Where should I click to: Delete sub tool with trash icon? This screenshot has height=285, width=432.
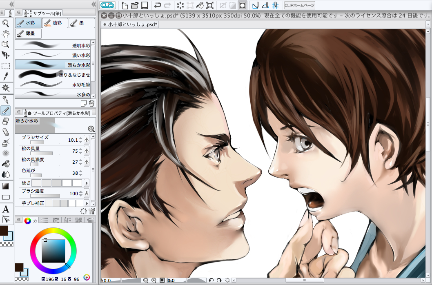91,103
